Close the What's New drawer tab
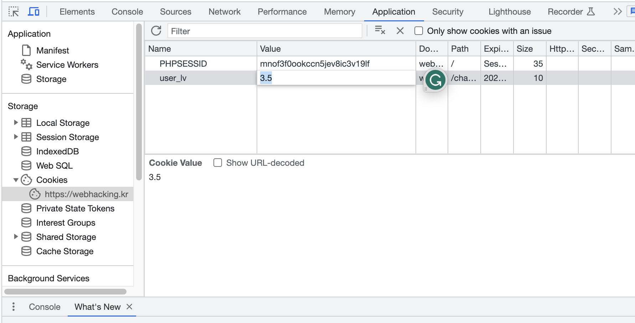The height and width of the screenshot is (323, 635). [x=129, y=307]
